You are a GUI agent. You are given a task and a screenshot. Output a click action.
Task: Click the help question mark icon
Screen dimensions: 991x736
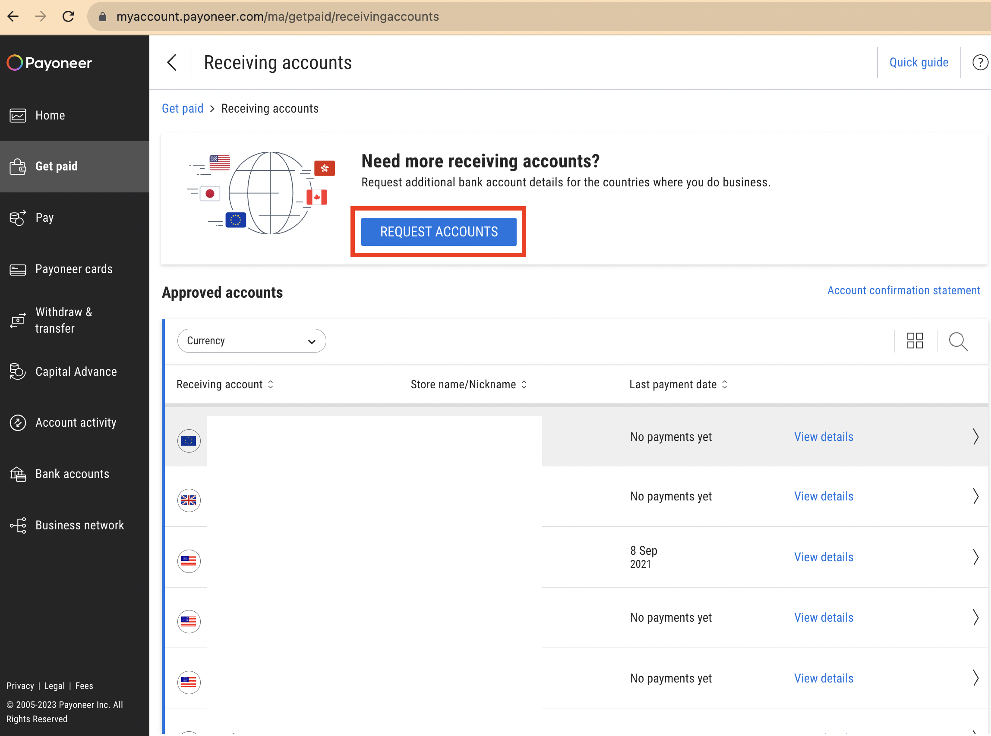980,63
